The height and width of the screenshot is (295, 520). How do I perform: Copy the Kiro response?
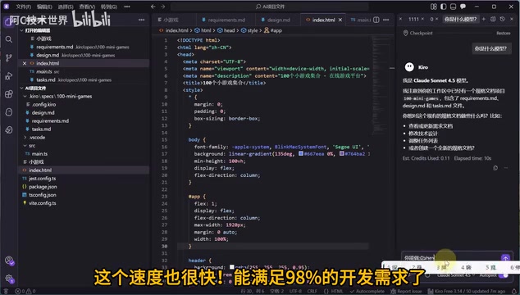coord(495,168)
